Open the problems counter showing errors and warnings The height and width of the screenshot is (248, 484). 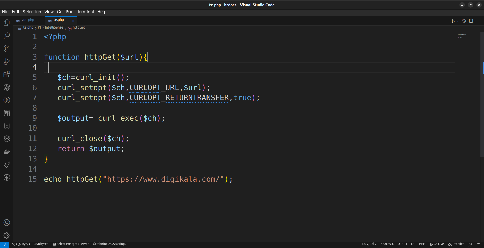[x=21, y=244]
